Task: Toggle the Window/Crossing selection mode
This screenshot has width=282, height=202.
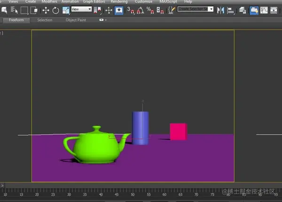Action: [34, 10]
